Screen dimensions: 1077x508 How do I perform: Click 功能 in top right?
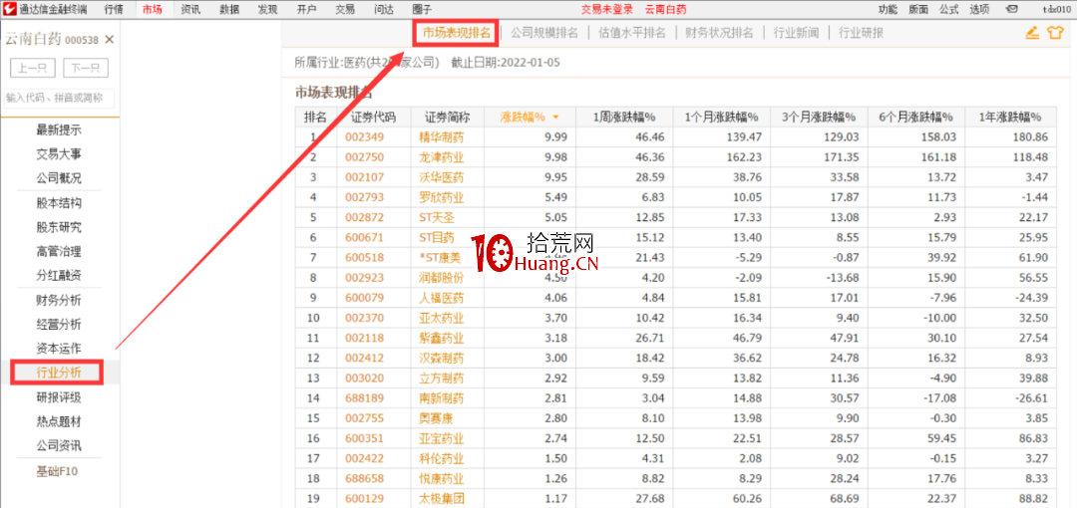point(888,9)
